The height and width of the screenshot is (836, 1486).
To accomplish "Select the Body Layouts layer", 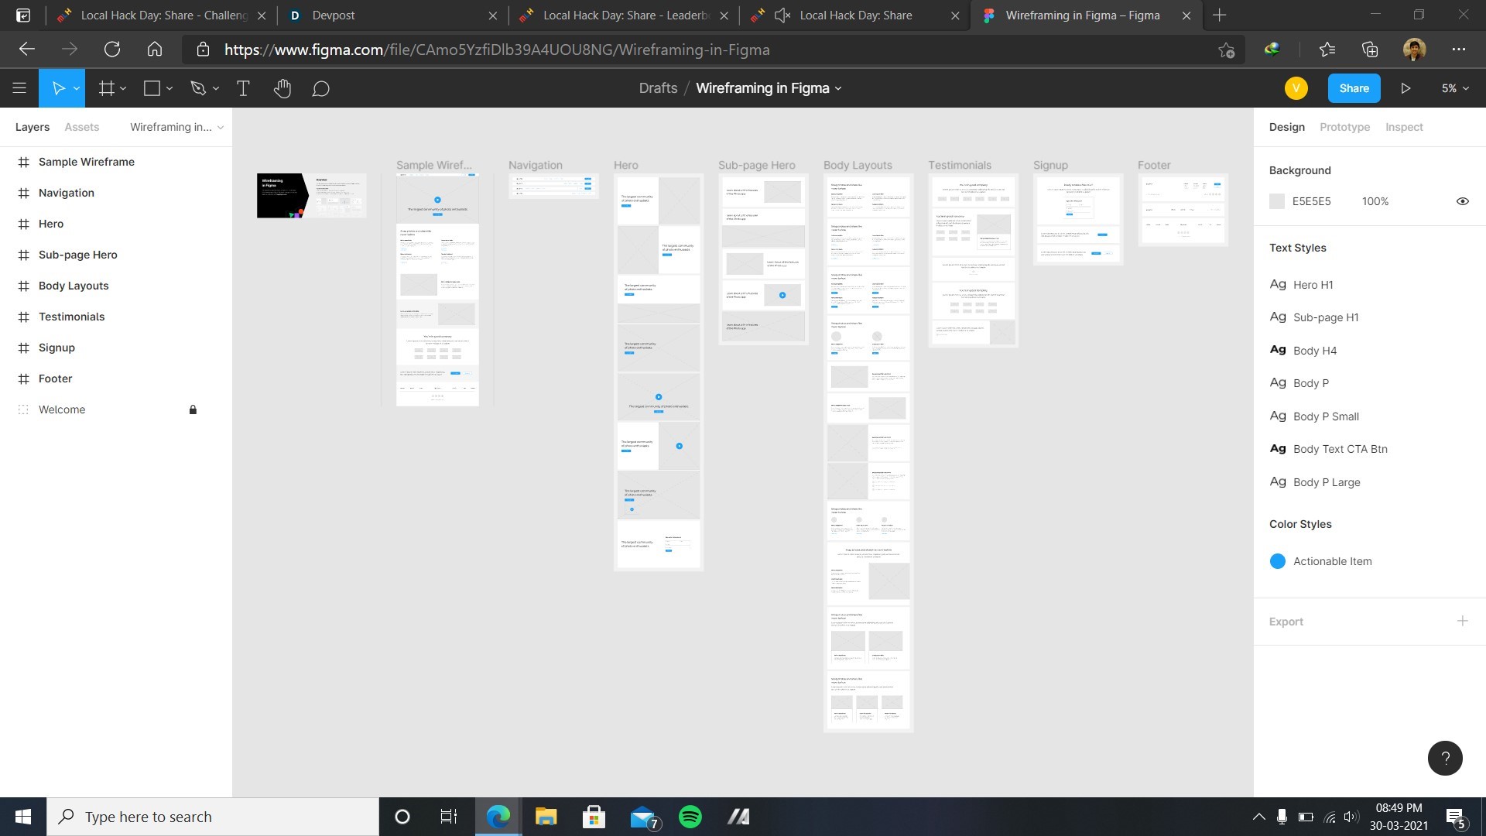I will point(74,286).
